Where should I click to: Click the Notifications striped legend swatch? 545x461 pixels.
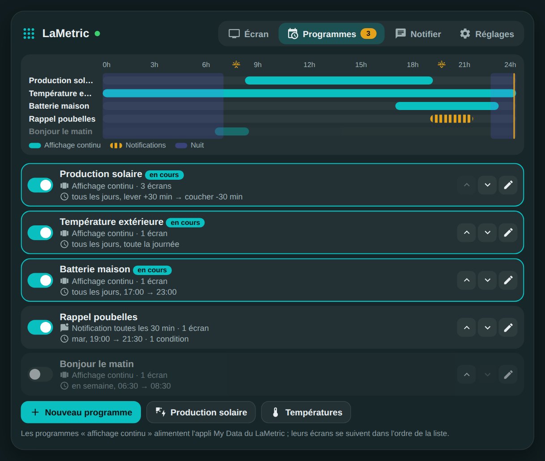click(116, 145)
